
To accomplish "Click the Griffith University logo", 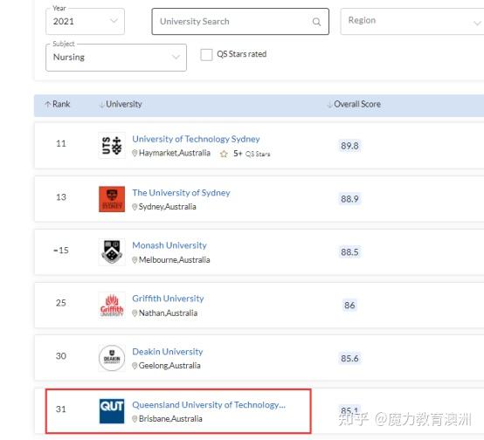I will pos(112,306).
